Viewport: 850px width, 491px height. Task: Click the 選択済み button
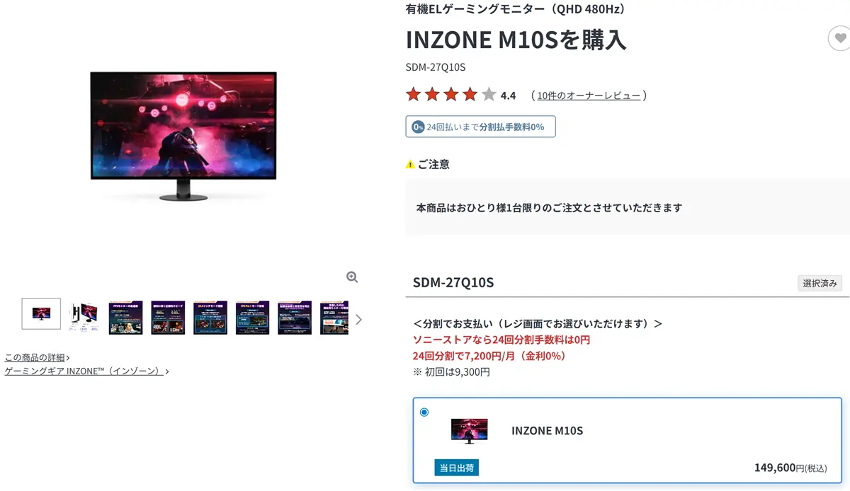(820, 283)
